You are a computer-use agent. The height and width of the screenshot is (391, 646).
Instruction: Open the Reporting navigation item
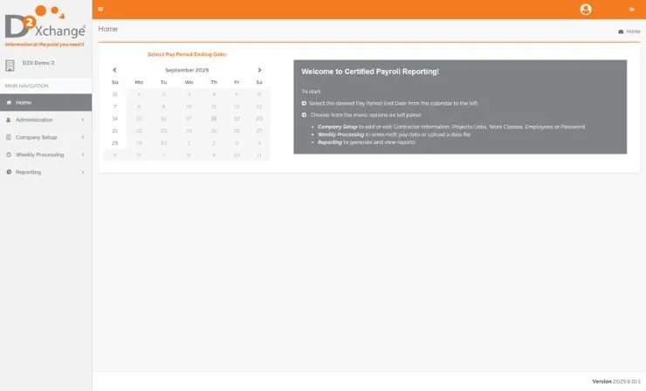[45, 172]
